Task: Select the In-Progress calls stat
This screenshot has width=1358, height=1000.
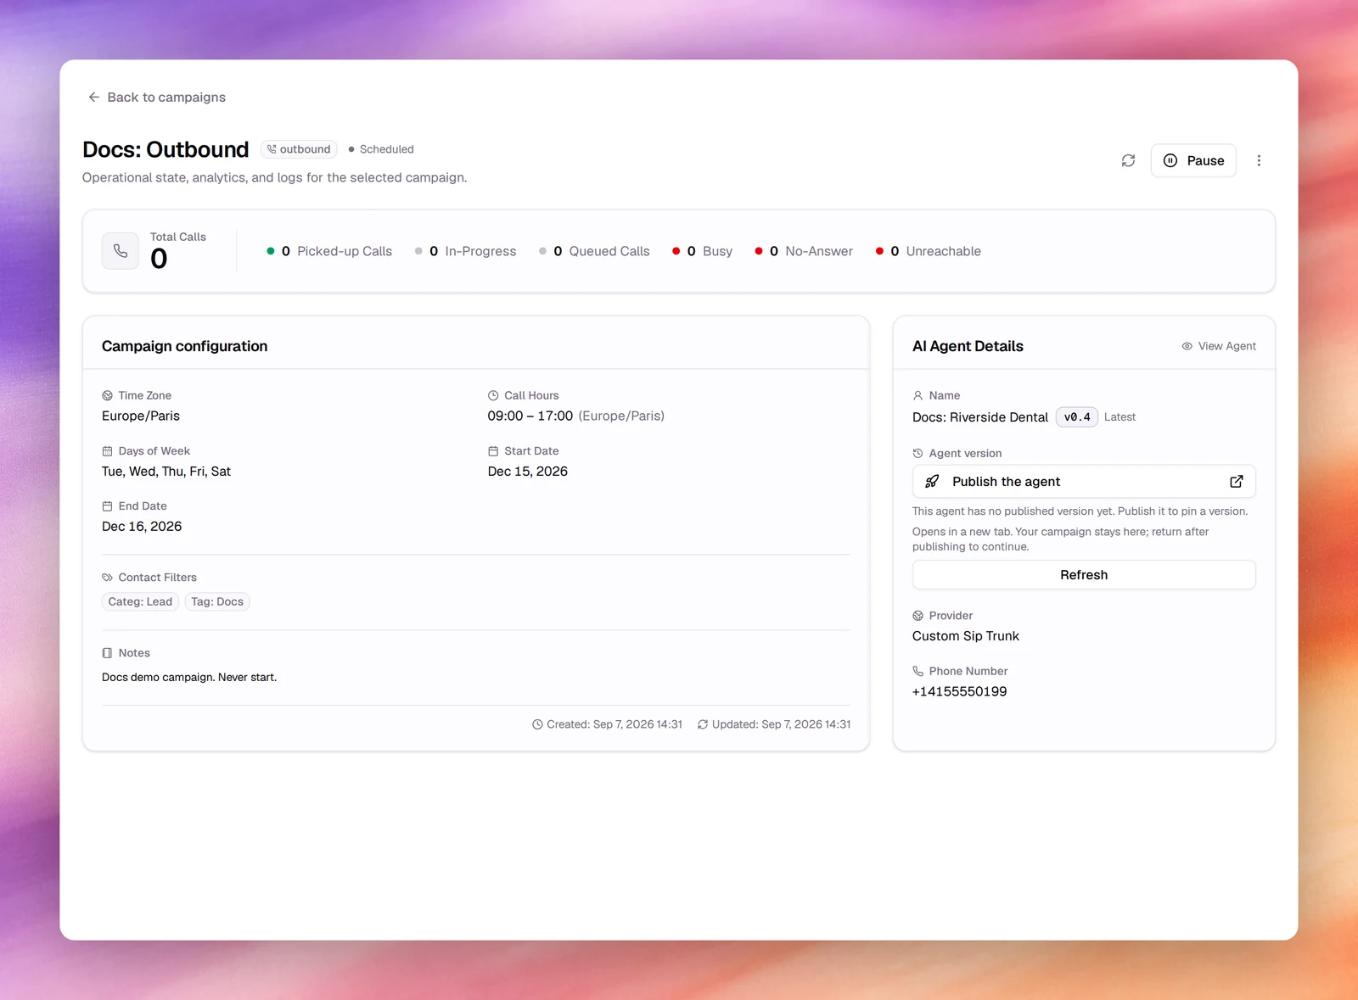Action: pyautogui.click(x=465, y=251)
